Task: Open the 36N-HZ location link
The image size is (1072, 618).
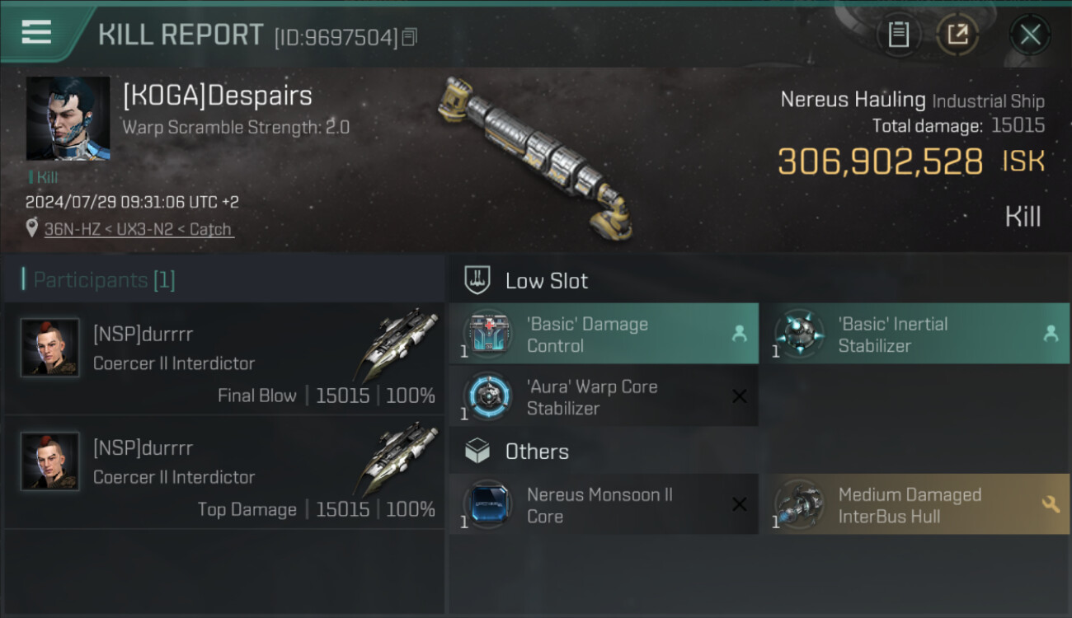Action: pos(139,229)
